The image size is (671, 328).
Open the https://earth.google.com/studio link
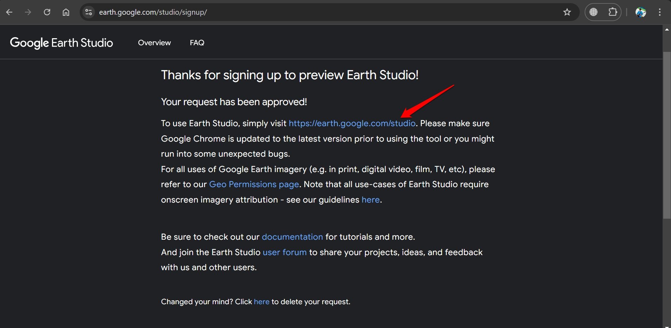click(352, 123)
